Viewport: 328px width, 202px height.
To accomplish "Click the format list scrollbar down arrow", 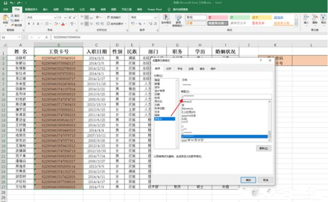I will pyautogui.click(x=269, y=140).
